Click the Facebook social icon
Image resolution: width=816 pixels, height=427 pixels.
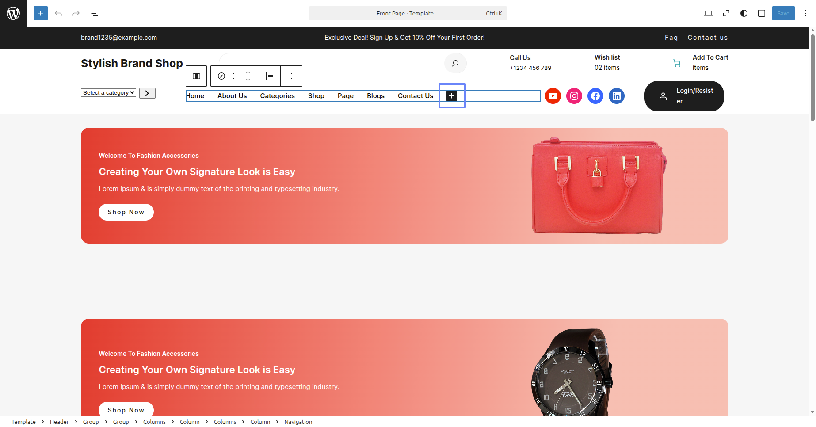[595, 96]
